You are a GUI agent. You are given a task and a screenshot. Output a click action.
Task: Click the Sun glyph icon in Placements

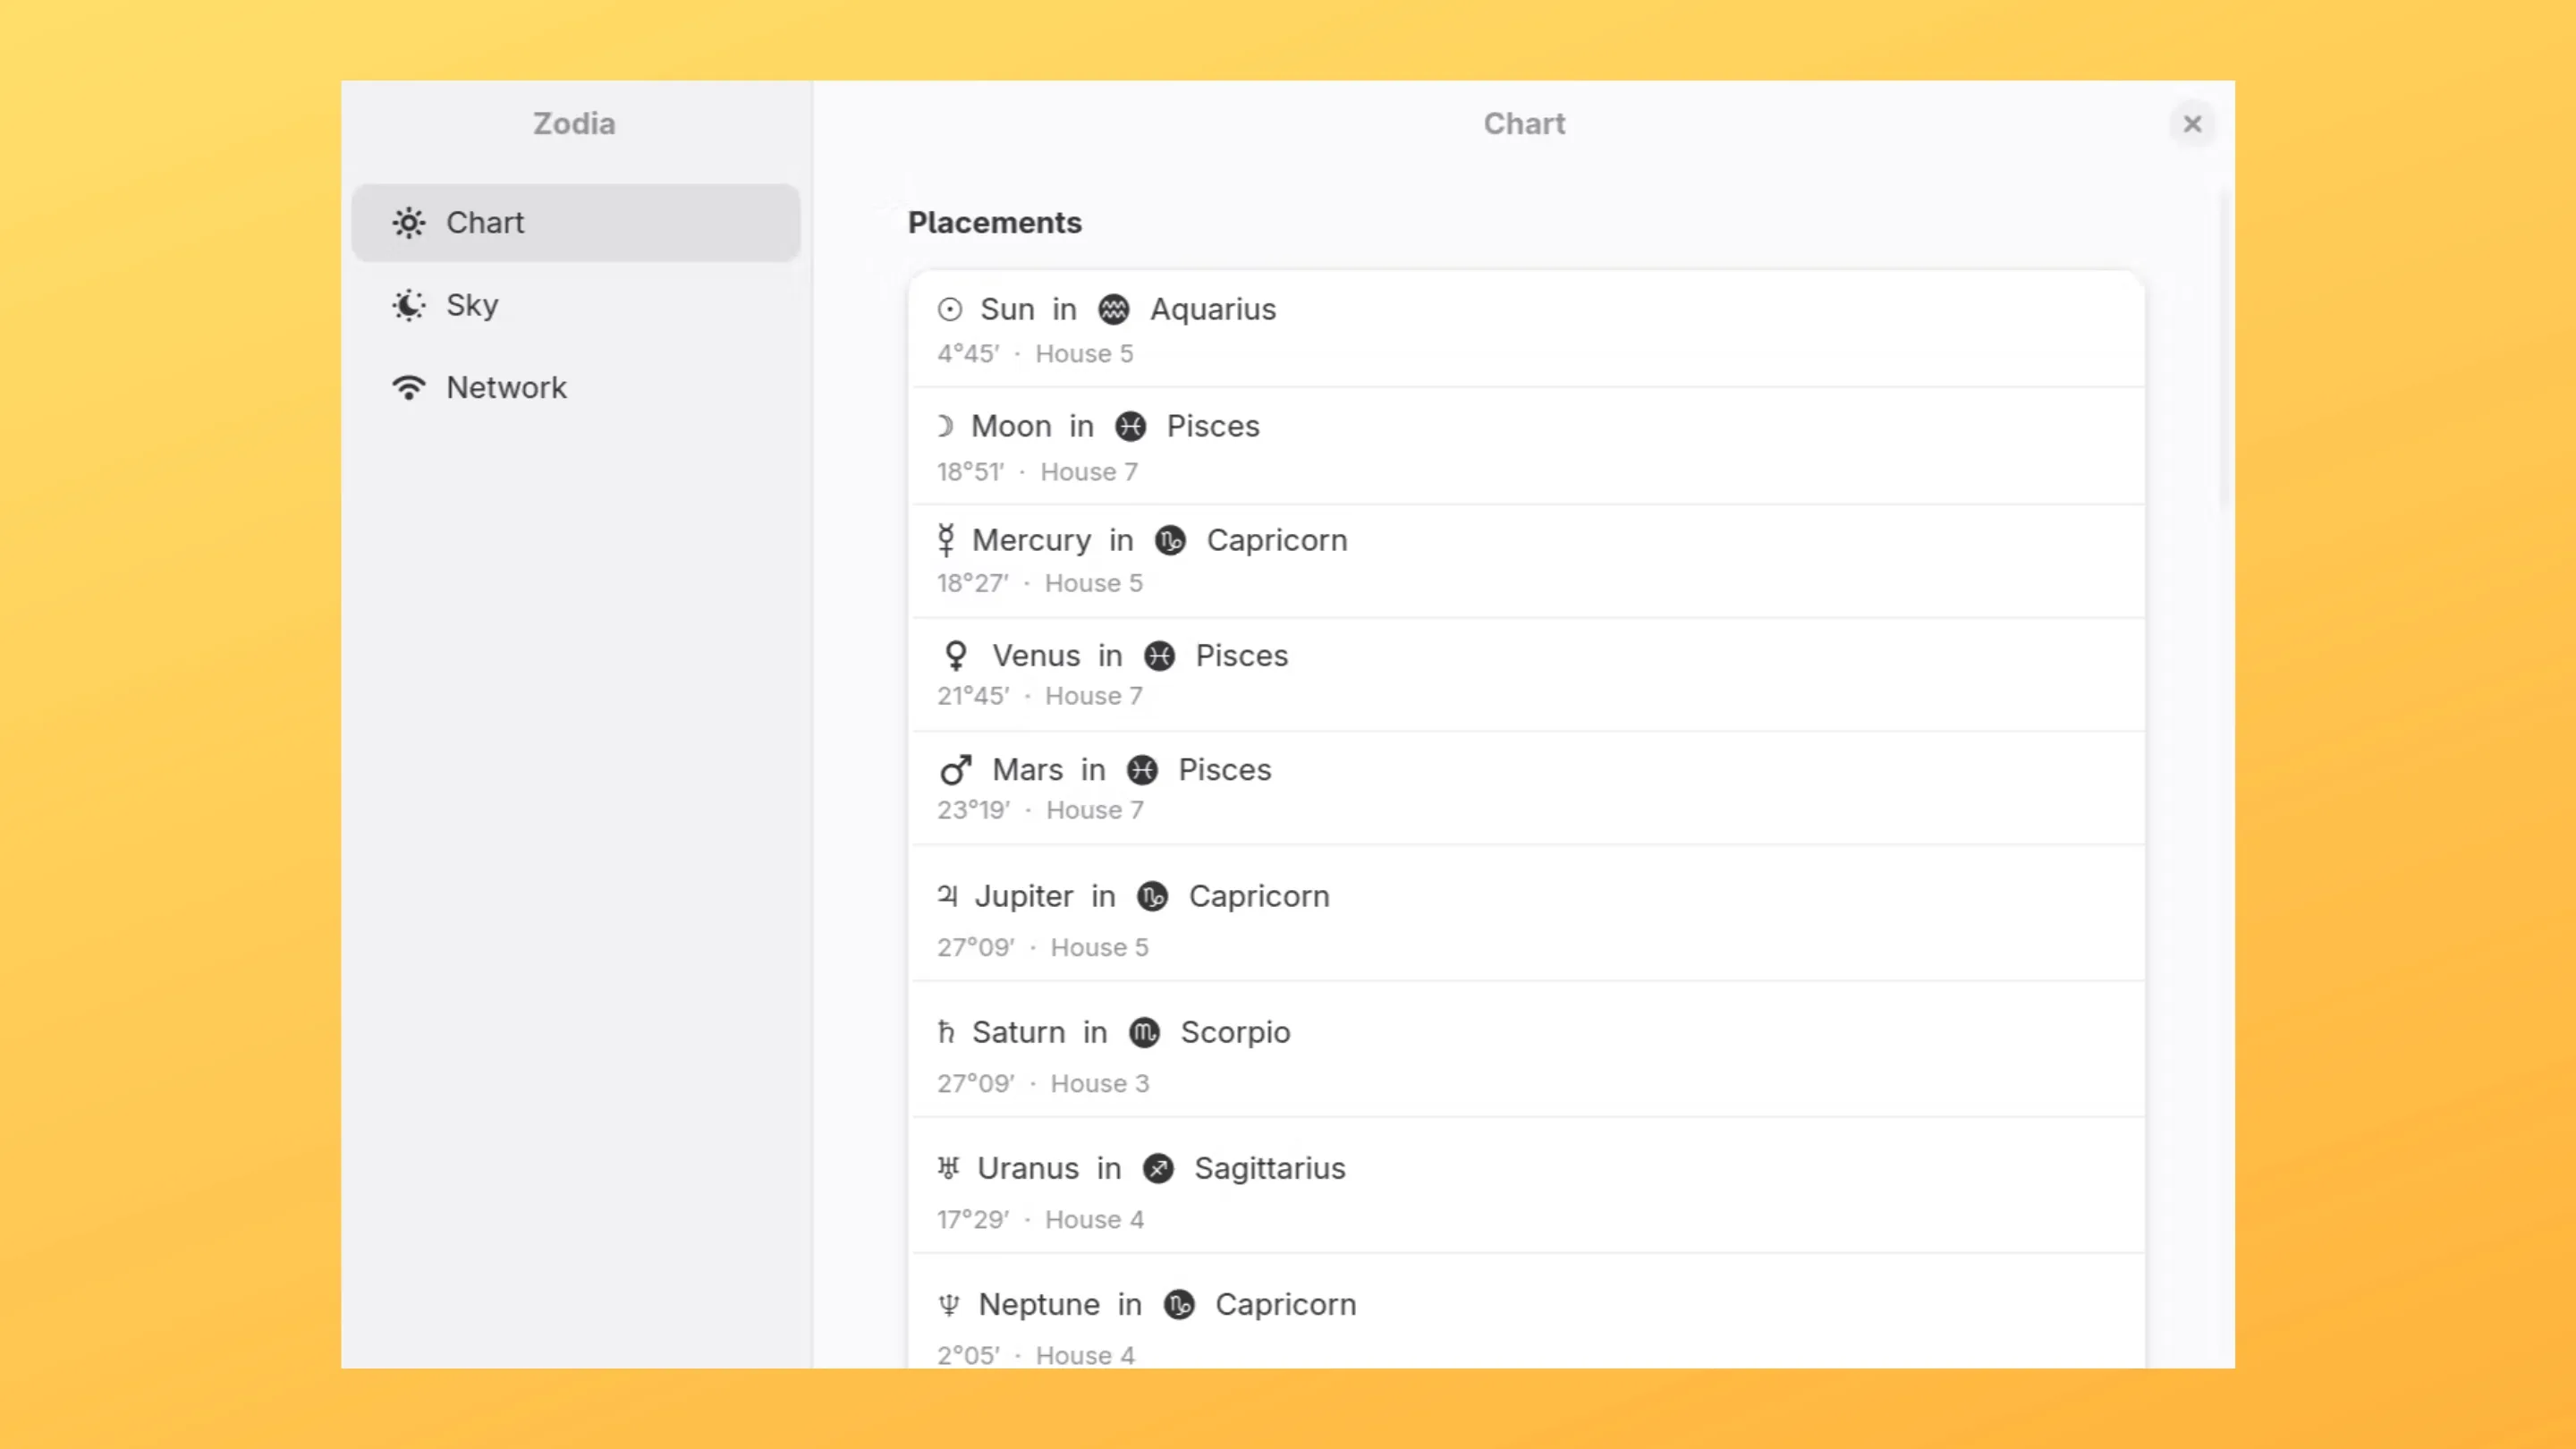tap(949, 310)
